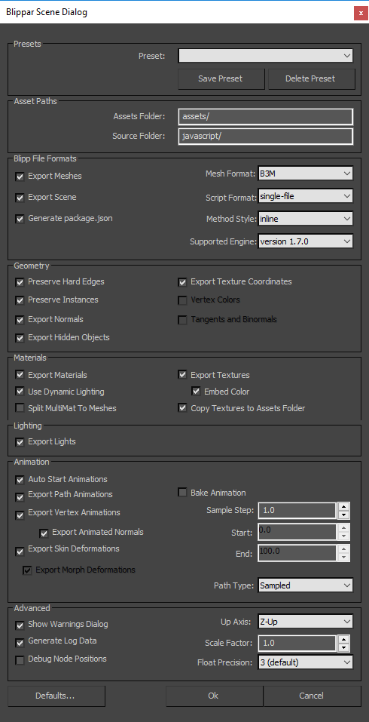Click the Source Folder input field

pos(266,137)
